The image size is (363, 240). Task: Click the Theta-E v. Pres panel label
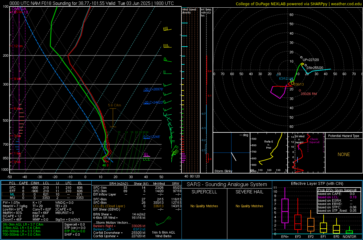tap(269, 144)
